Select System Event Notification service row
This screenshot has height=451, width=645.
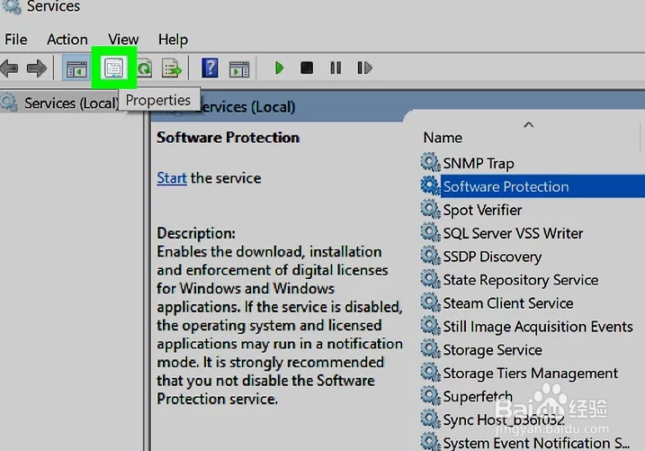pyautogui.click(x=536, y=443)
